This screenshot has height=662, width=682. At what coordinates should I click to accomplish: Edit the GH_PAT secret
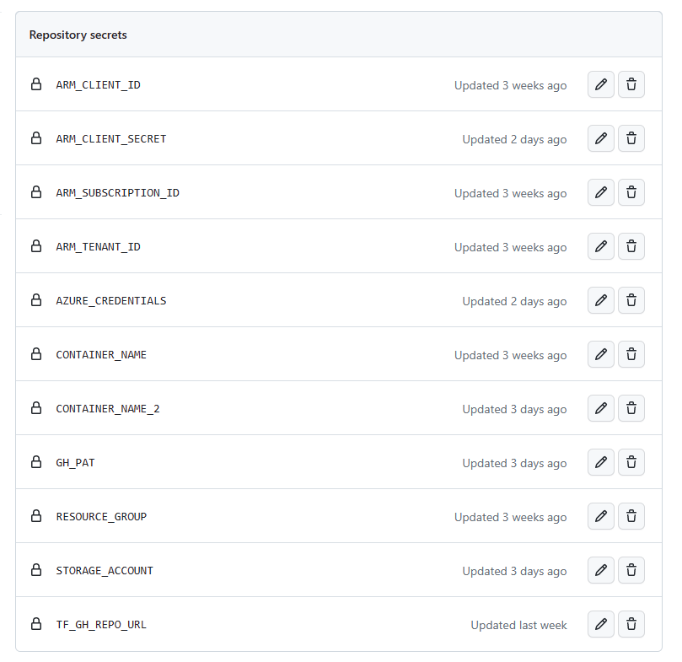(600, 462)
